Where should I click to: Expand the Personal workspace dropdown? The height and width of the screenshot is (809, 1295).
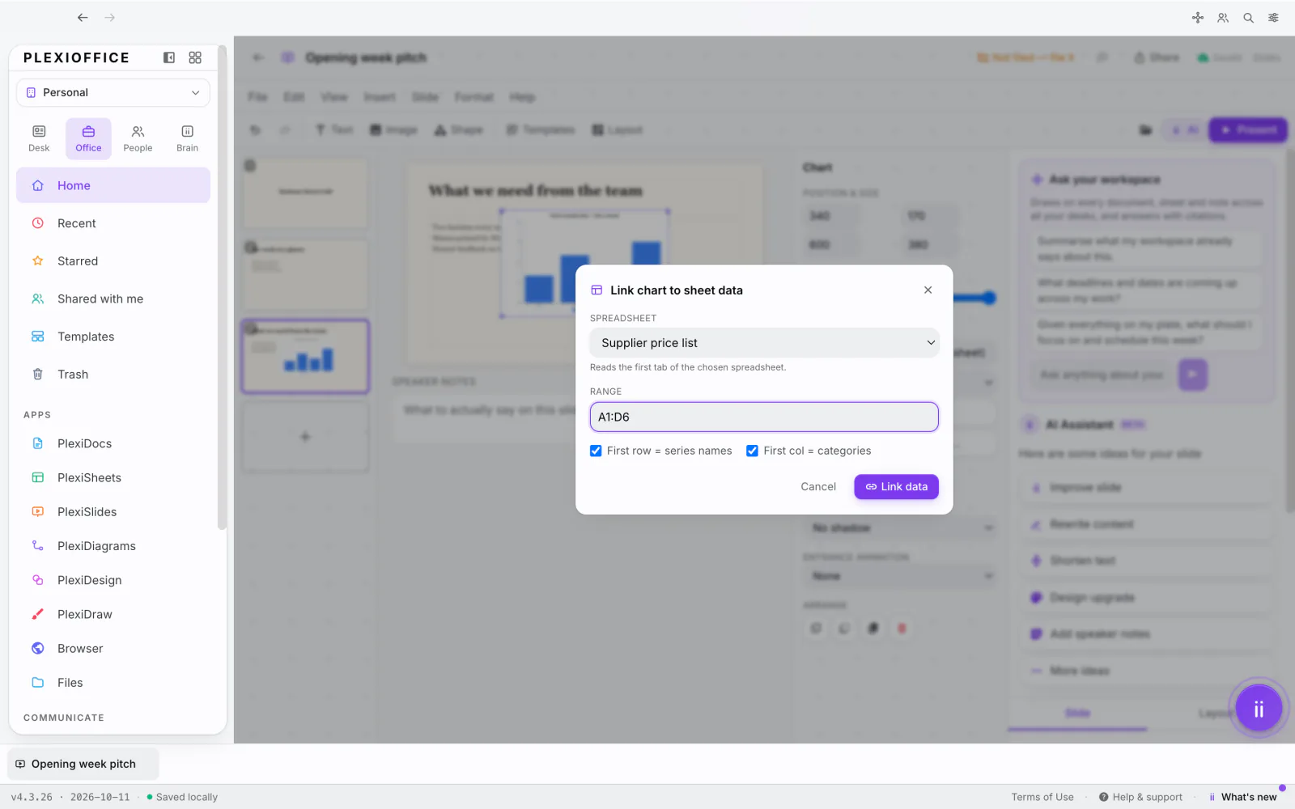(113, 92)
